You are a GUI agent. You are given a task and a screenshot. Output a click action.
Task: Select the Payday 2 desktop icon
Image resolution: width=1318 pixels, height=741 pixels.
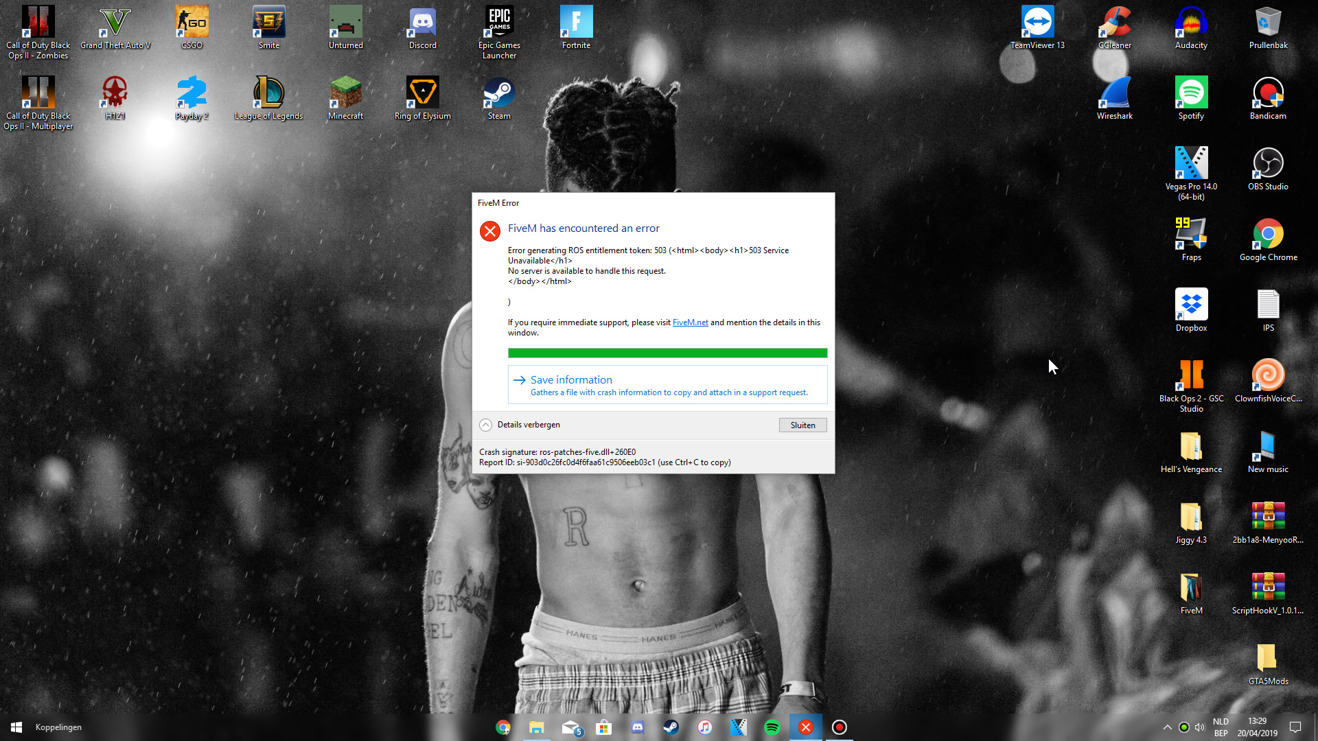(192, 99)
